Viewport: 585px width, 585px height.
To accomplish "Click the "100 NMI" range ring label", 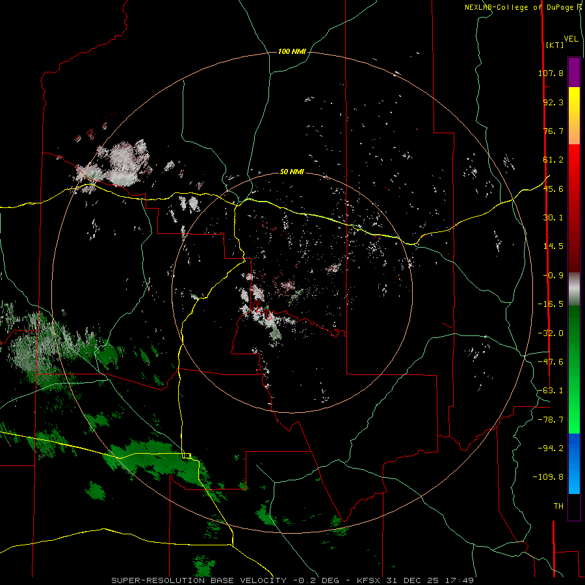I will coord(292,51).
